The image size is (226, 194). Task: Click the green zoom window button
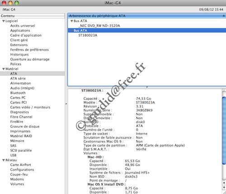(17, 3)
